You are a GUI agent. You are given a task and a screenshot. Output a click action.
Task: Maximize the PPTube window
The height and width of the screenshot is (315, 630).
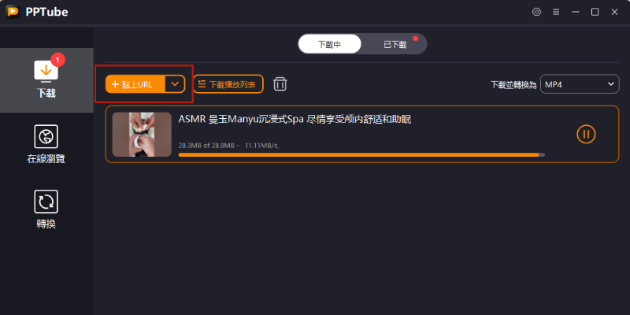click(x=595, y=12)
